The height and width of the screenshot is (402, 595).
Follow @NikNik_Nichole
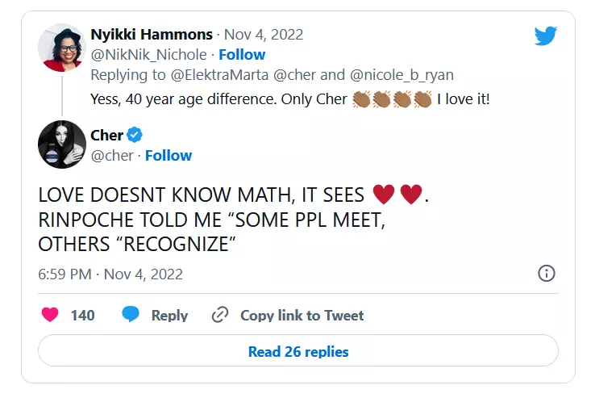tap(242, 54)
